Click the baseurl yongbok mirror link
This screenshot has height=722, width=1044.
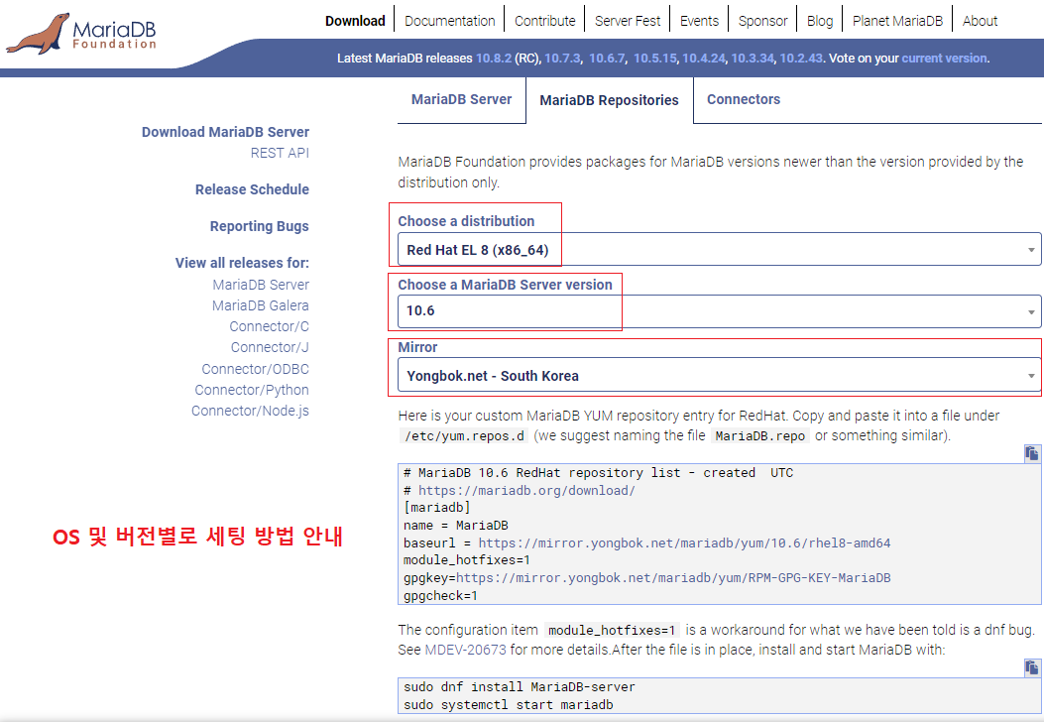click(x=684, y=542)
